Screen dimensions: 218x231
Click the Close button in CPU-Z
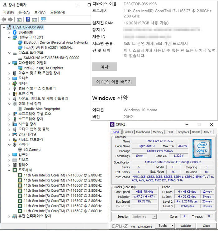click(x=206, y=226)
